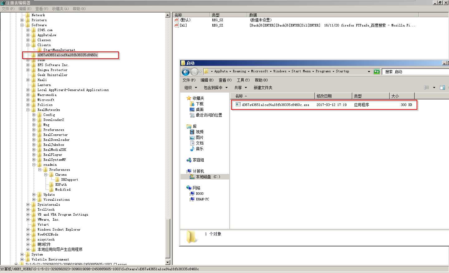The width and height of the screenshot is (449, 273).
Task: Expand the Microsoft registry key
Action: tap(28, 100)
